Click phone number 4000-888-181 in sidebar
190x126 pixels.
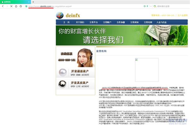click(67, 60)
